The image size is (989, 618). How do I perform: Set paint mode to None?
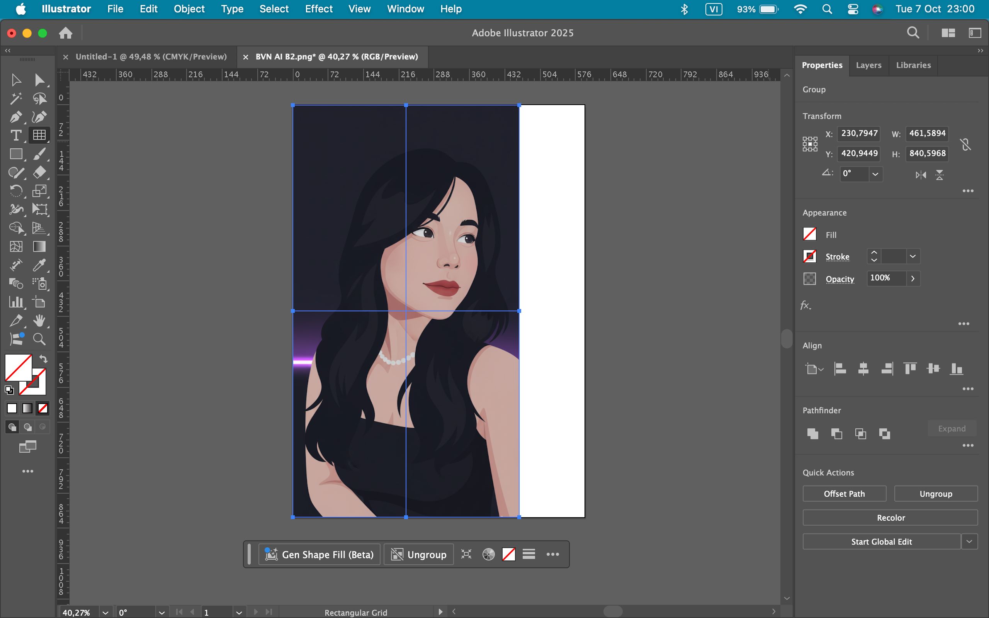[x=43, y=408]
